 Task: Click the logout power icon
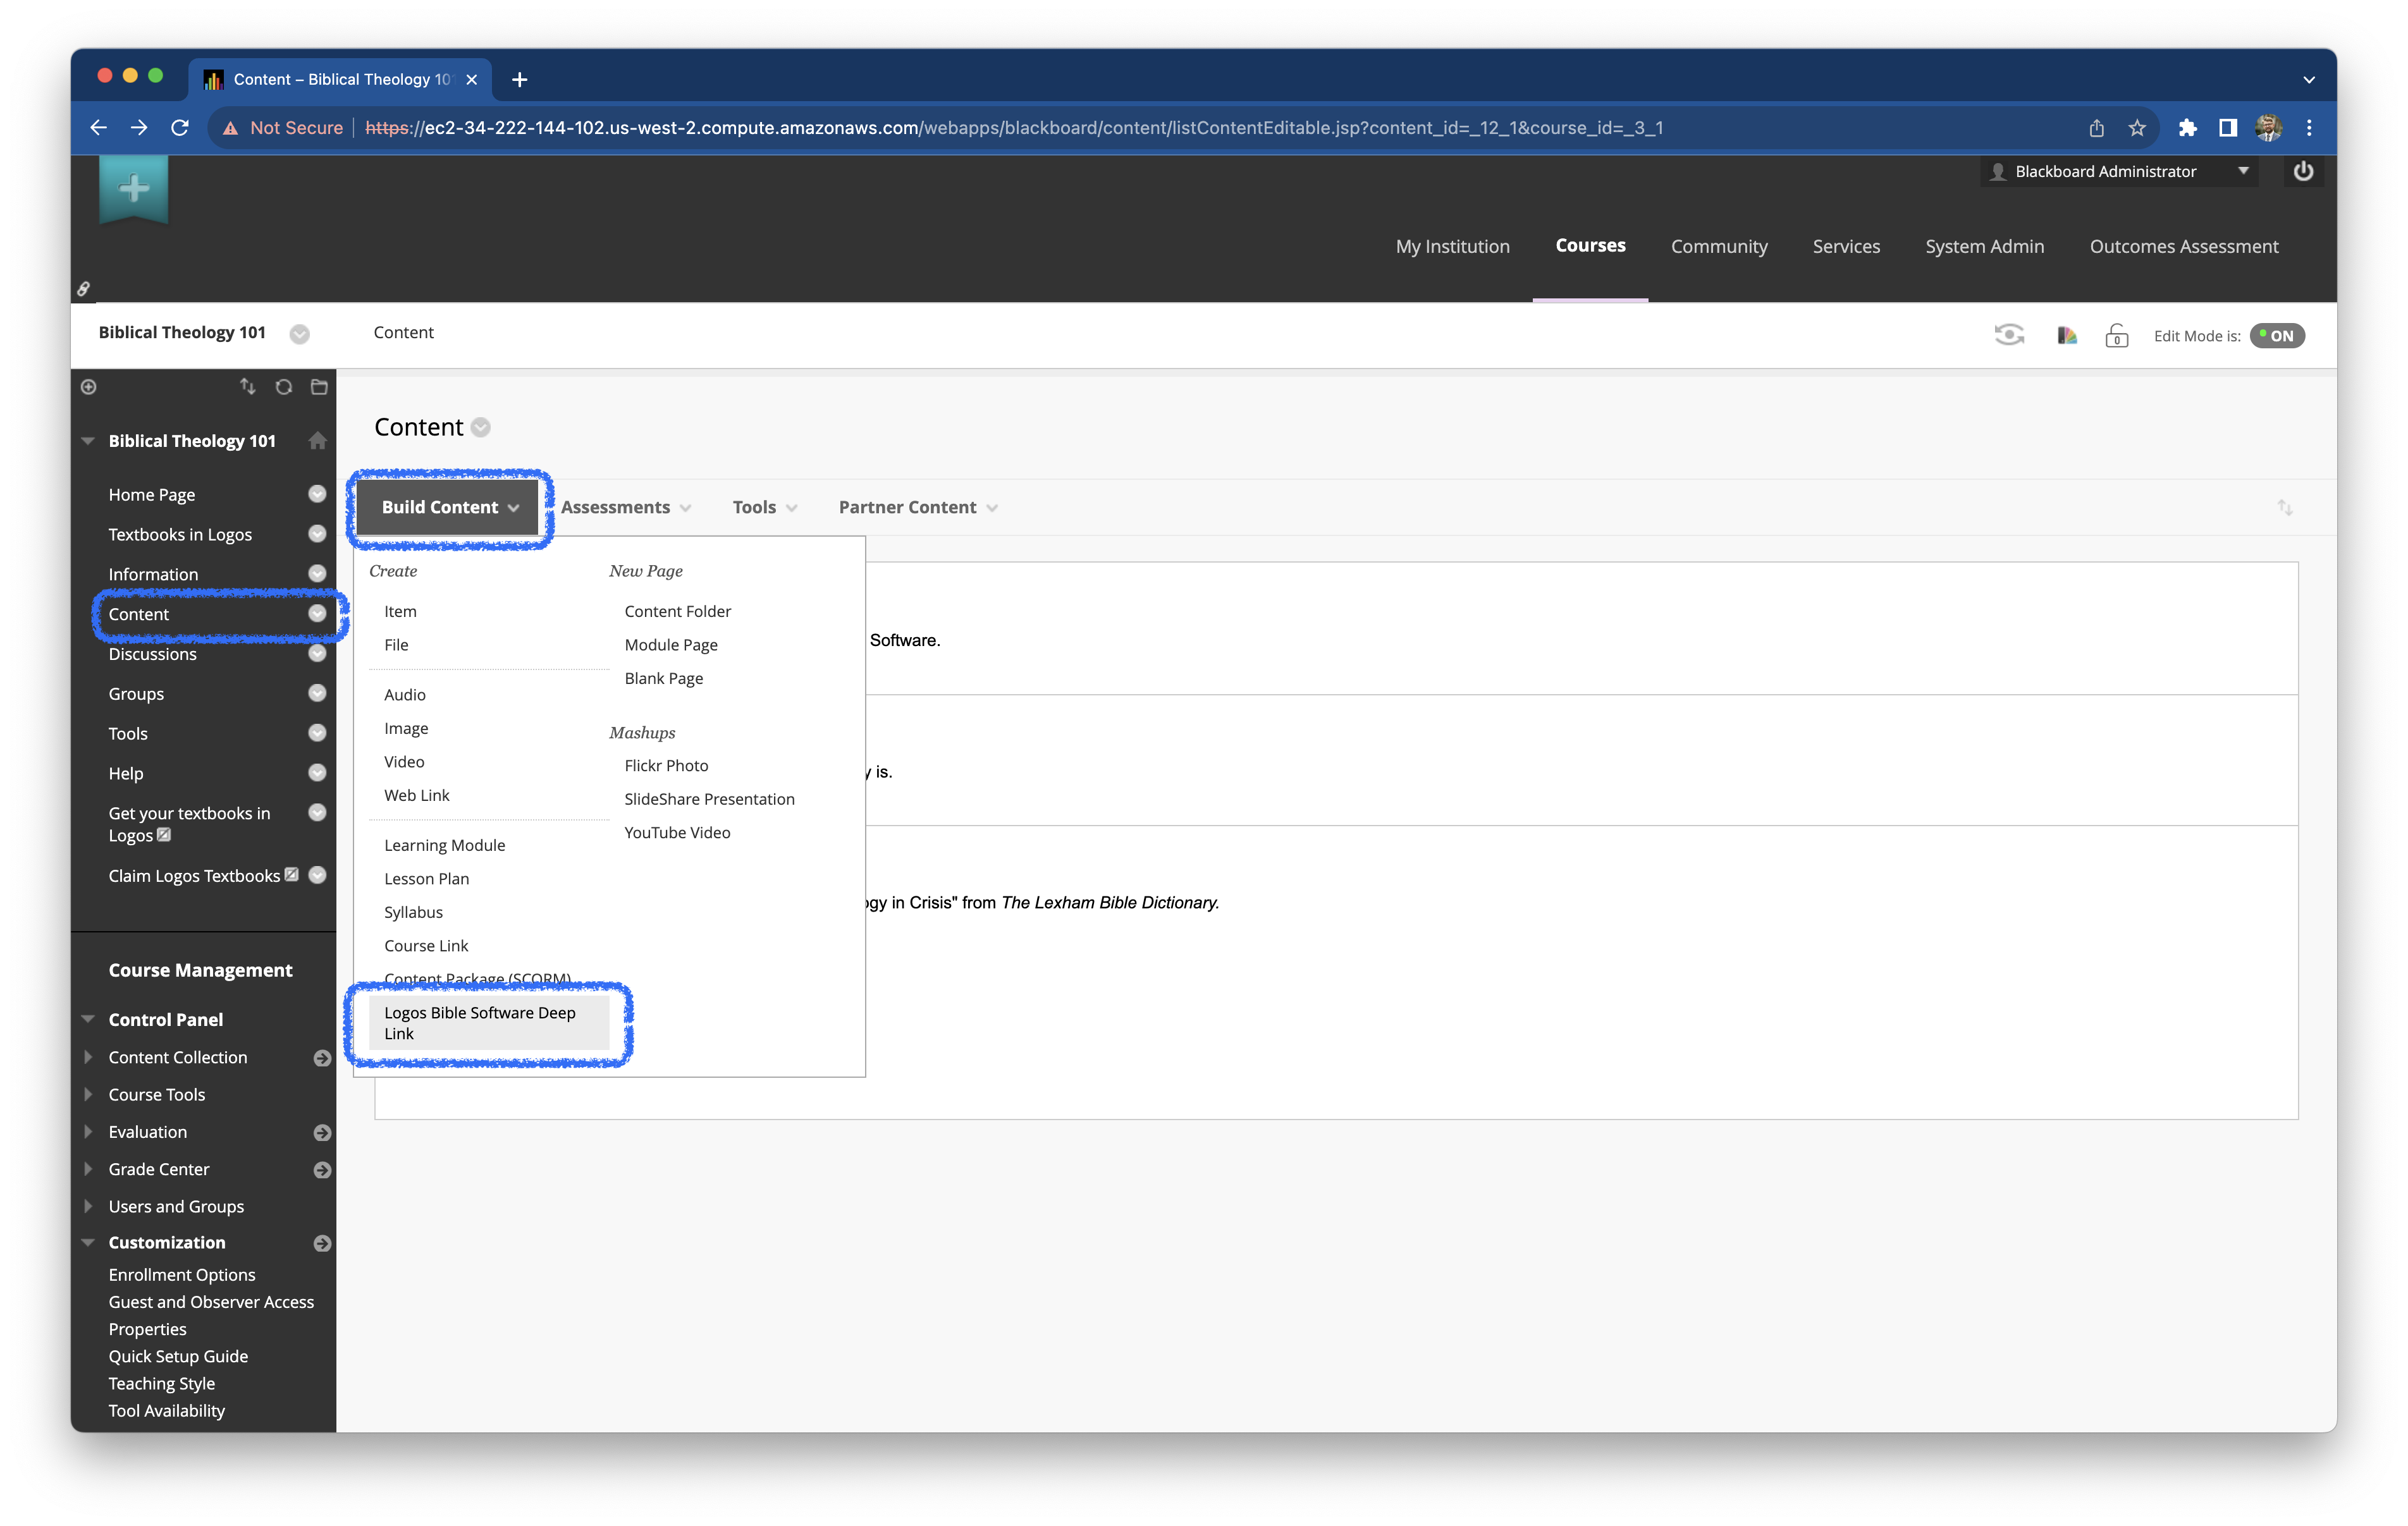(x=2303, y=171)
